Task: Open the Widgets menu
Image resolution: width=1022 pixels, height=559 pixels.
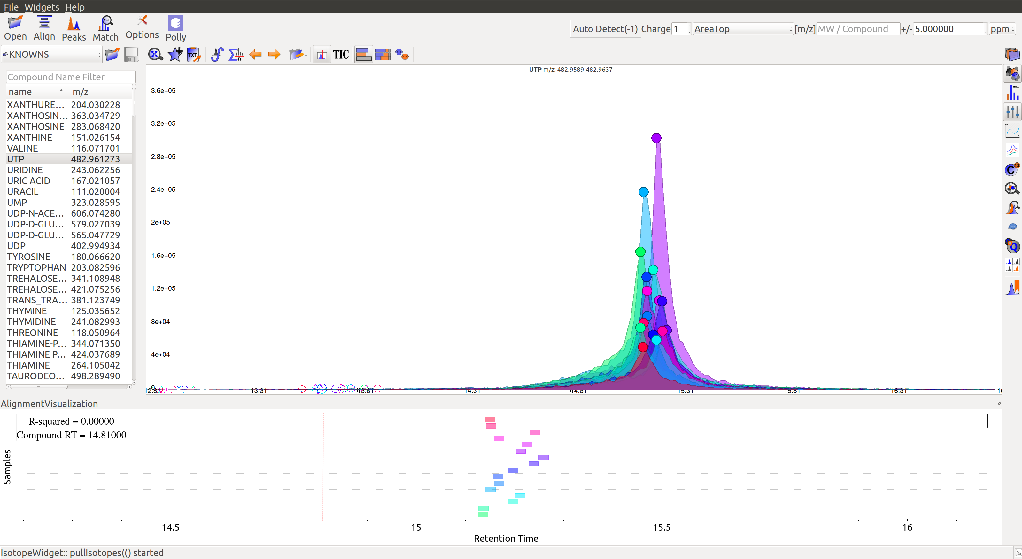Action: tap(42, 7)
